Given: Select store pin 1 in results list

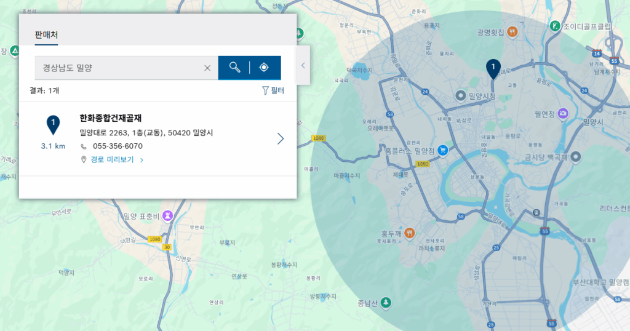Looking at the screenshot, I should point(53,124).
